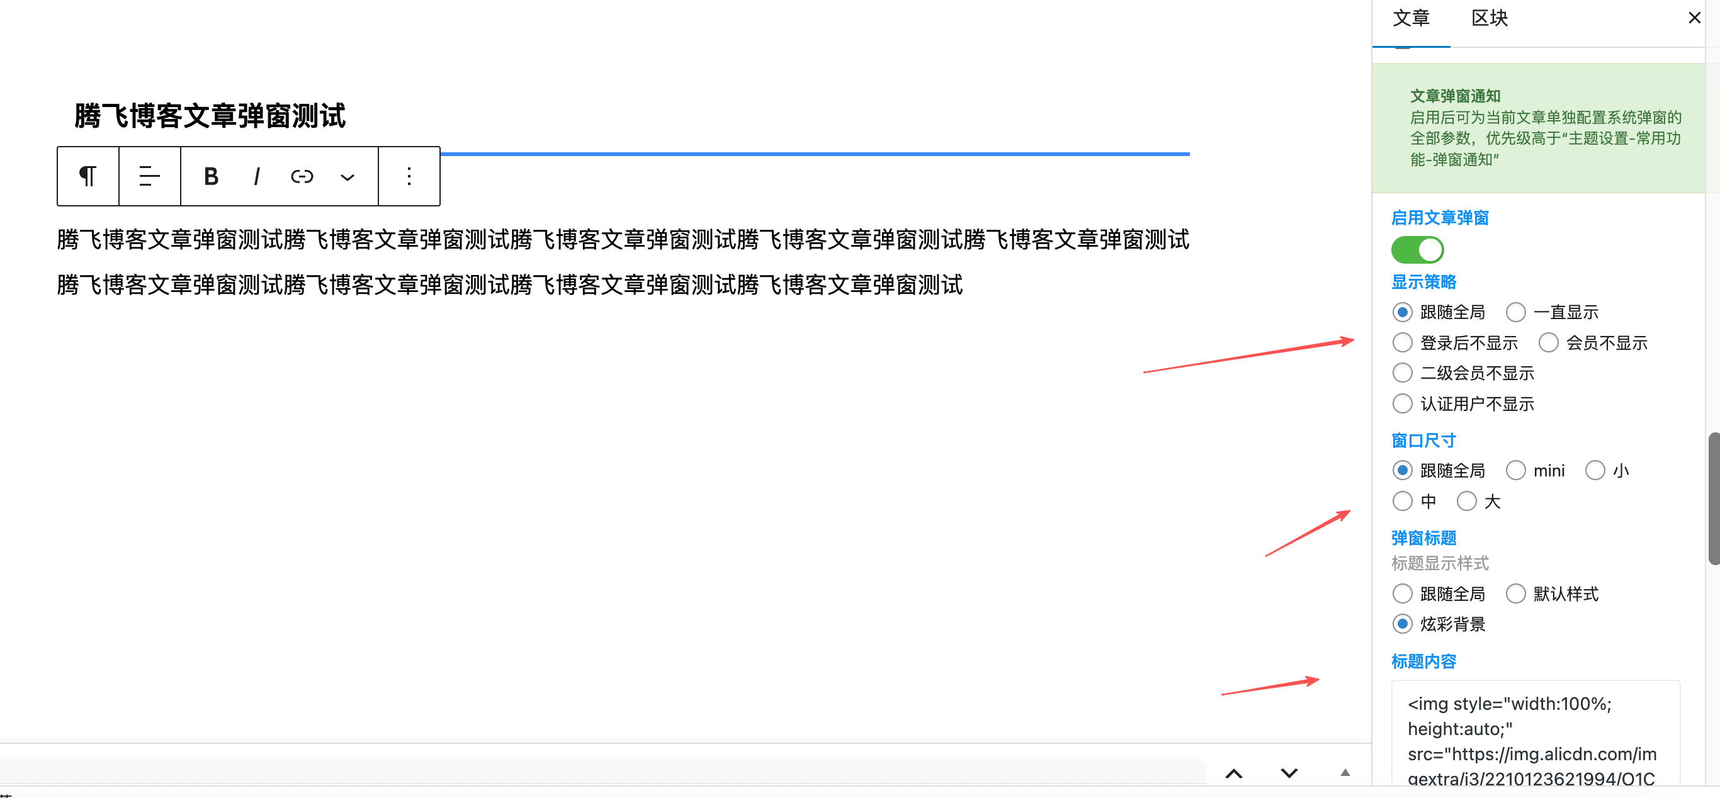Image resolution: width=1720 pixels, height=798 pixels.
Task: Open the text alignment icon in block toolbar
Action: [x=148, y=176]
